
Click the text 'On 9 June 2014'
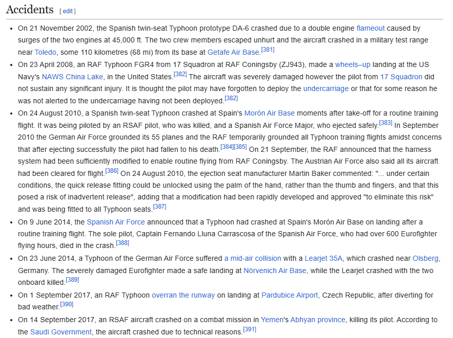(x=44, y=222)
